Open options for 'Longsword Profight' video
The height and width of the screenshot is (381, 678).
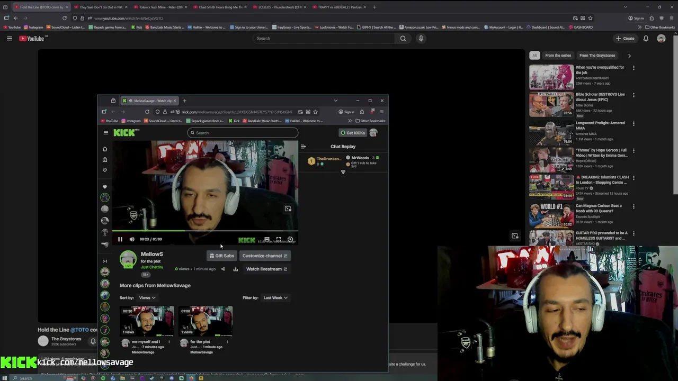click(x=634, y=124)
